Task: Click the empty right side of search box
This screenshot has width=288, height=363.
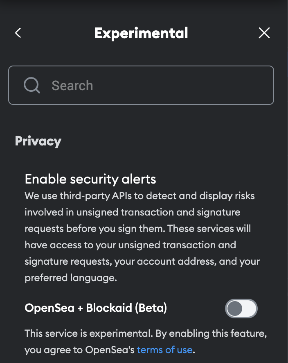Action: [229, 85]
